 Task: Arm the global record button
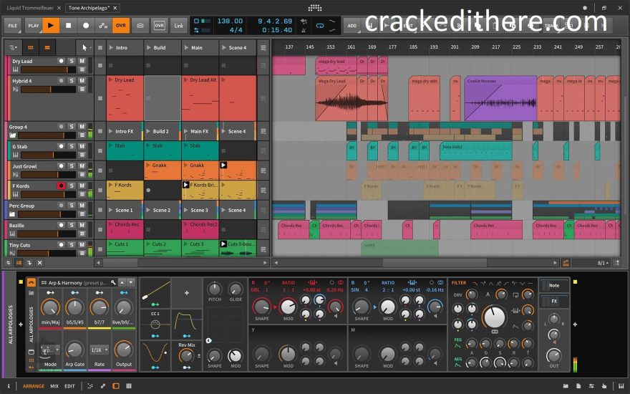click(x=86, y=25)
